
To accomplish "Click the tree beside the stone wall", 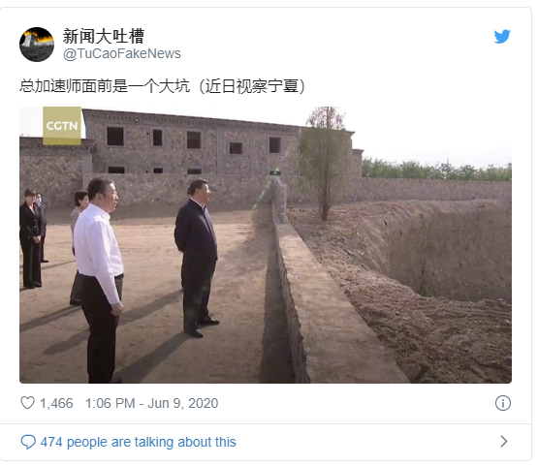I will point(325,163).
